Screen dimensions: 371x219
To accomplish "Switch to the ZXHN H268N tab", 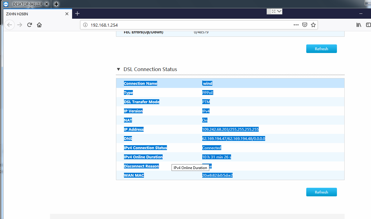I will 34,14.
